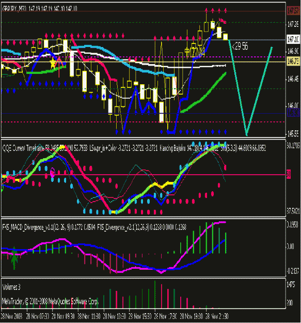
Task: Click the white 147.10 current price label
Action: [293, 39]
